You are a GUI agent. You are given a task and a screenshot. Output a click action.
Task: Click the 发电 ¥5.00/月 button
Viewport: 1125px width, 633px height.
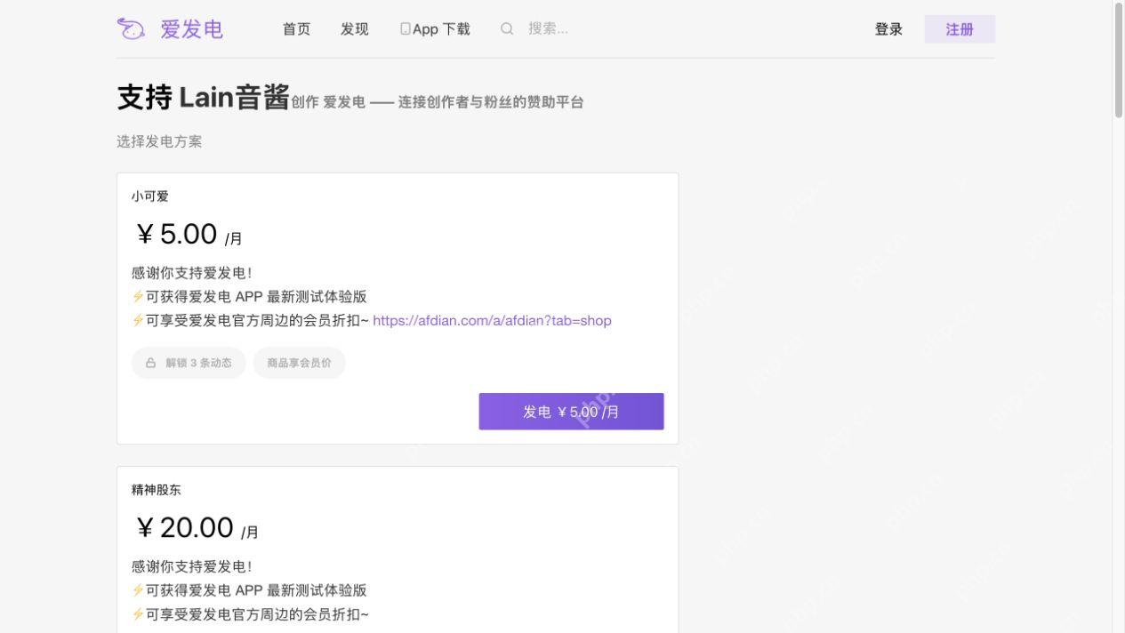571,412
